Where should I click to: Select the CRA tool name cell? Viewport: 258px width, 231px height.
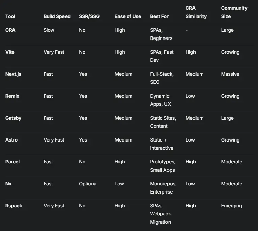coord(10,30)
